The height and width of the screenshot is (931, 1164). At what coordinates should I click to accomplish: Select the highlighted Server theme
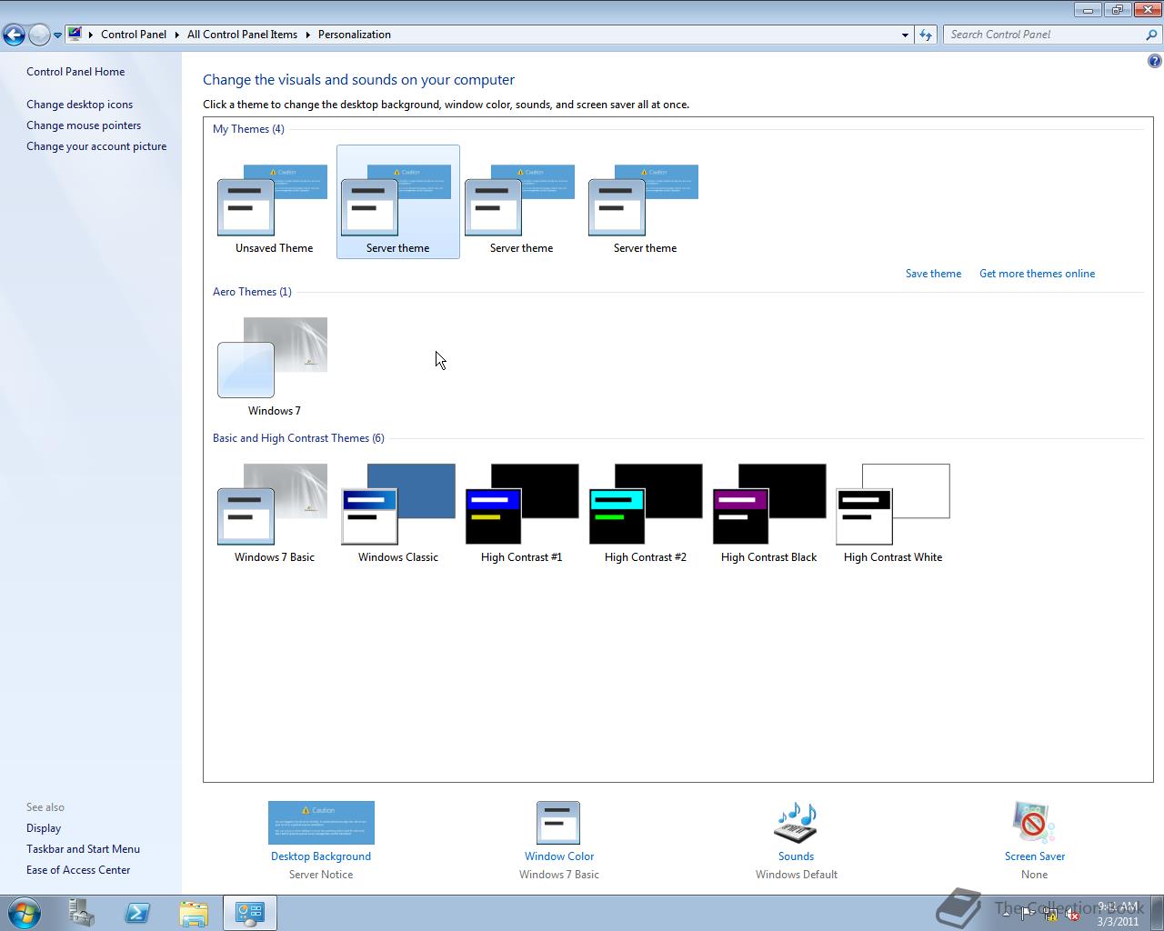tap(398, 202)
